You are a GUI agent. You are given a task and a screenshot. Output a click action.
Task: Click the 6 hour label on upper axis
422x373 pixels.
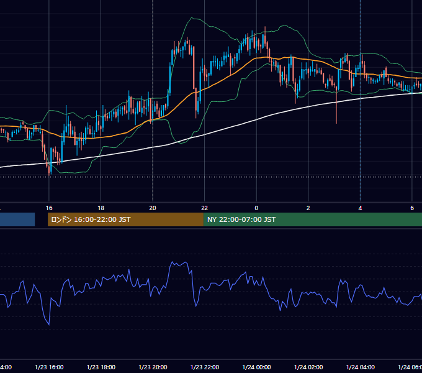[412, 208]
